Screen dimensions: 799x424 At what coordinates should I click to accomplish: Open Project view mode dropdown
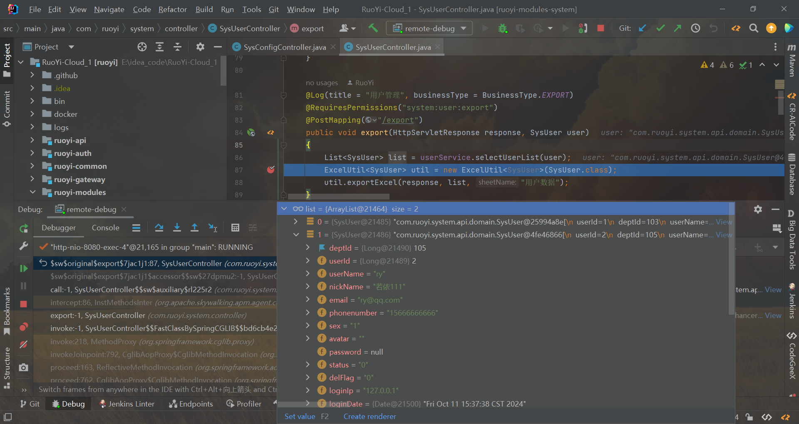(71, 47)
